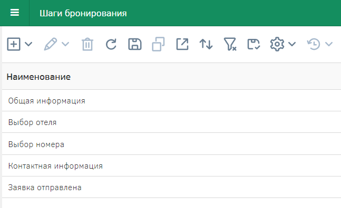Click the save-with-checkmark icon

pos(254,44)
